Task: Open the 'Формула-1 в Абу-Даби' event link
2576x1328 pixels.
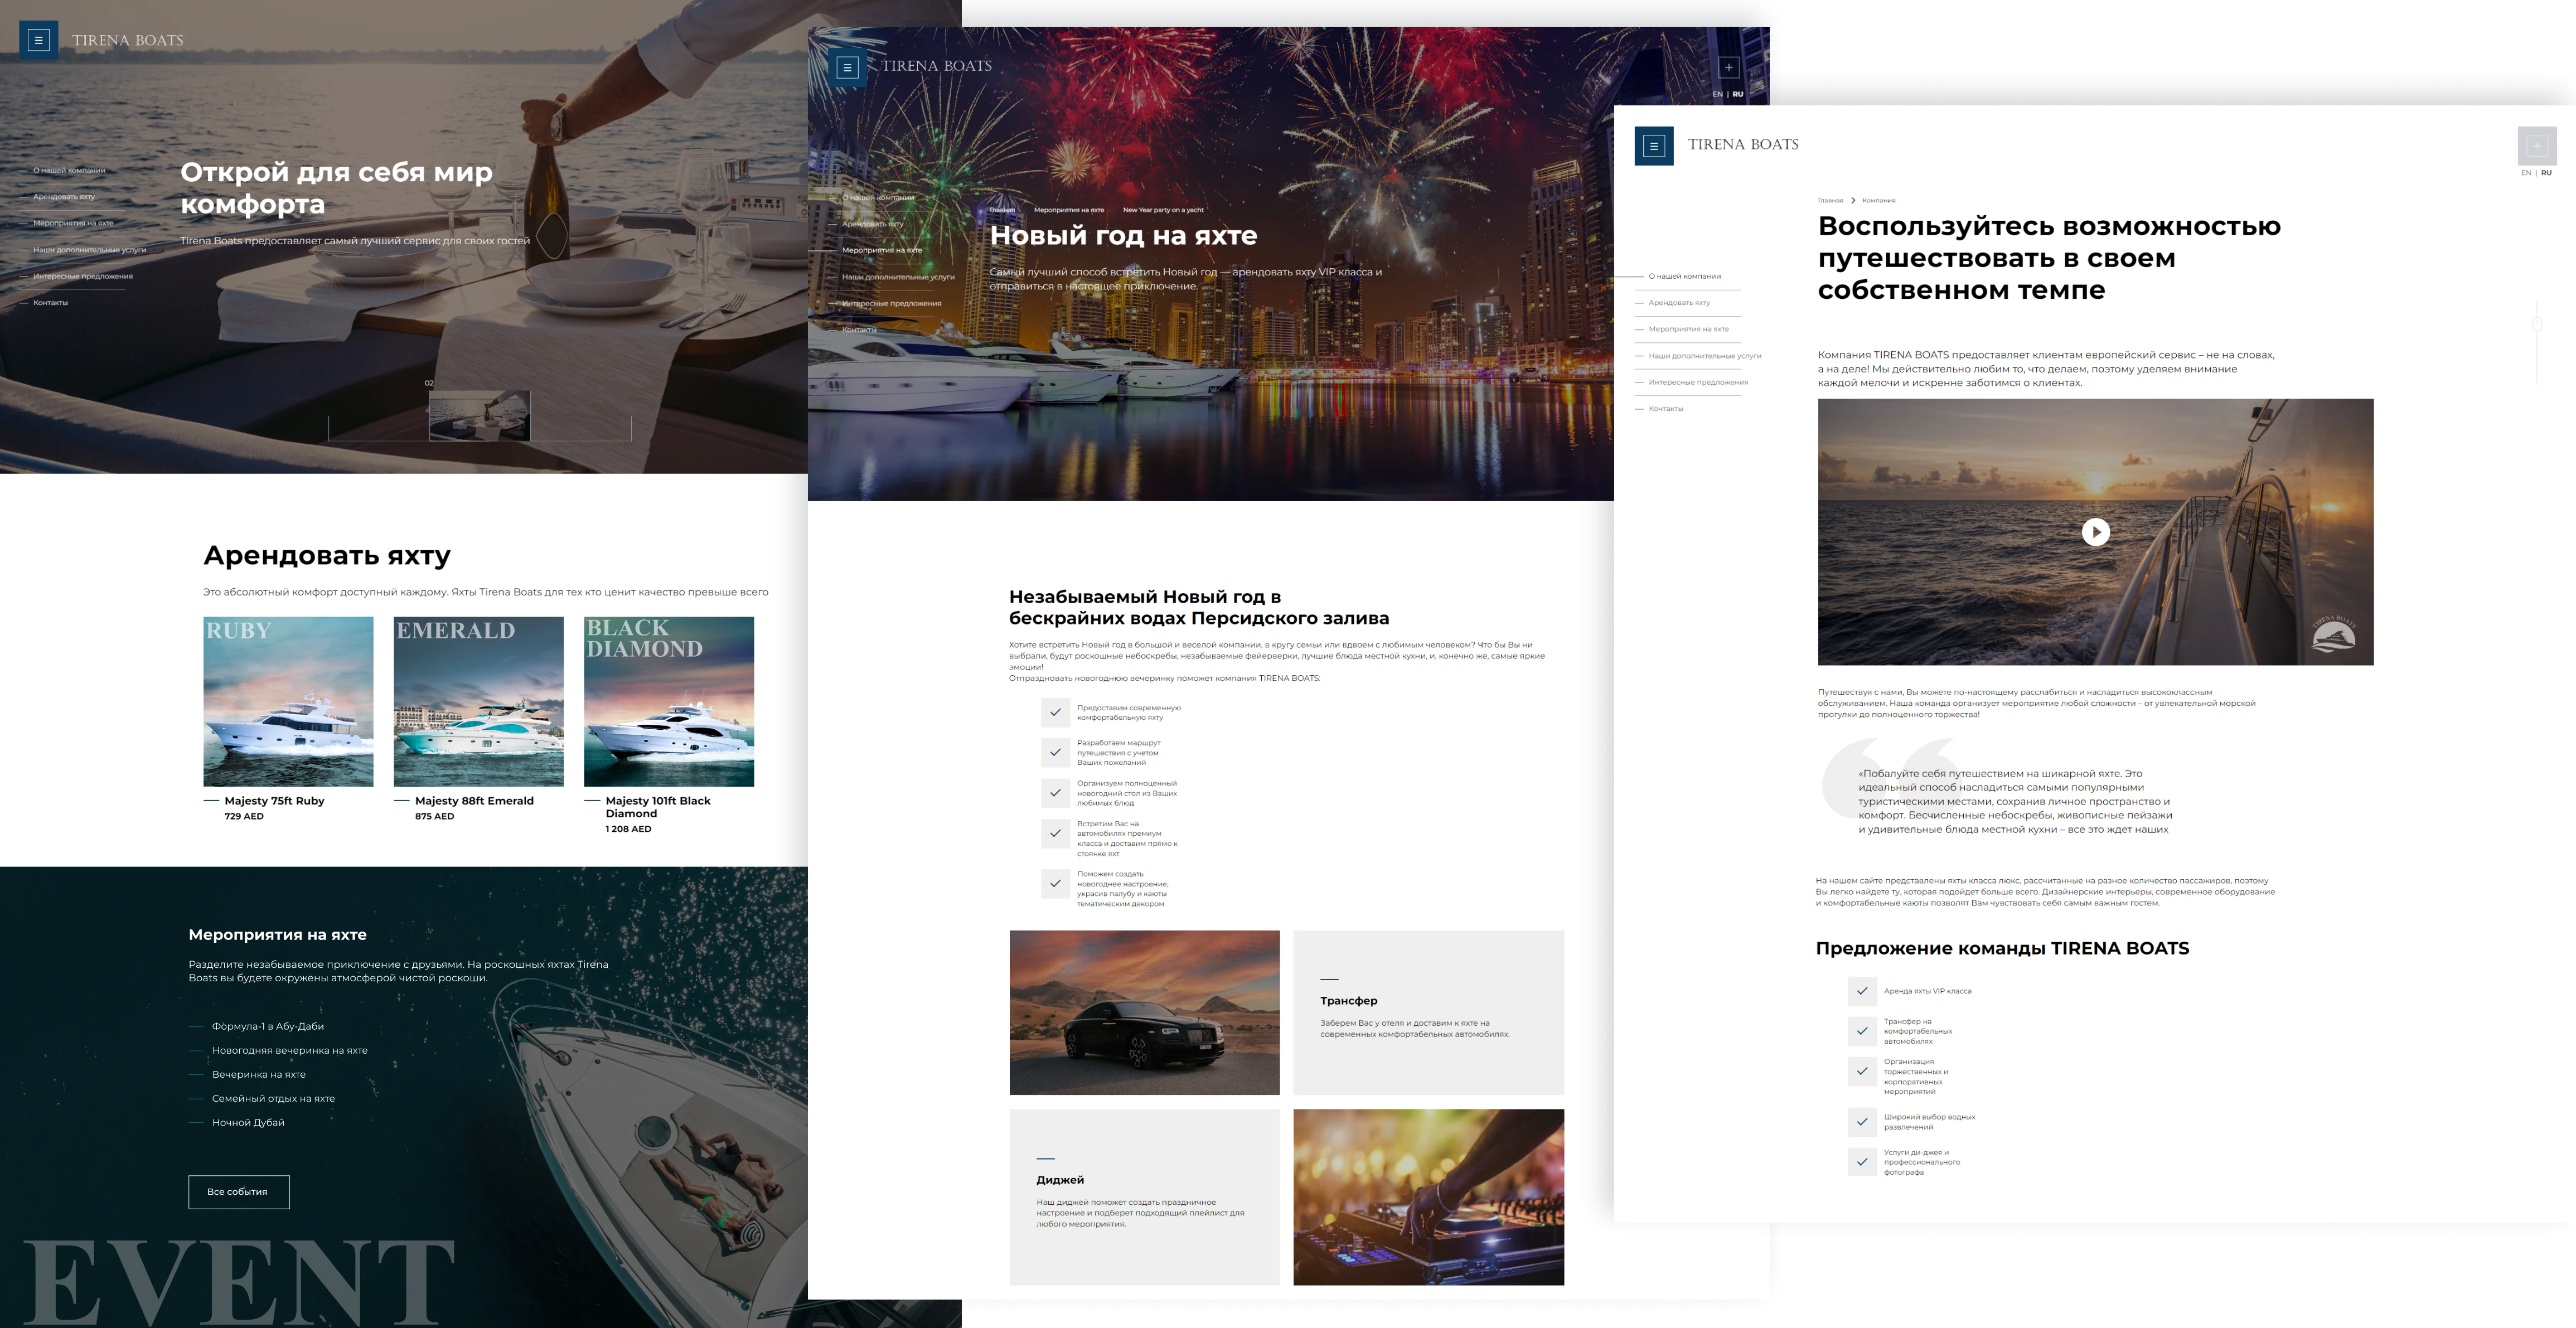Action: (268, 1026)
